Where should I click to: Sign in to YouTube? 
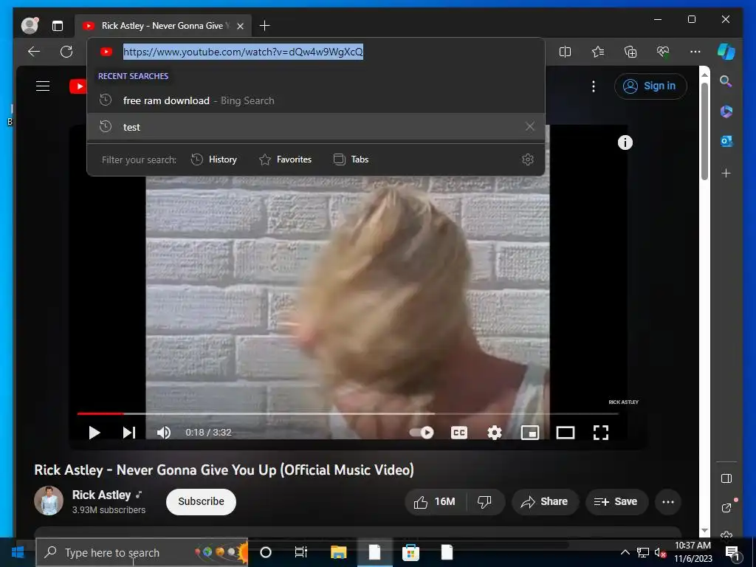[x=650, y=86]
